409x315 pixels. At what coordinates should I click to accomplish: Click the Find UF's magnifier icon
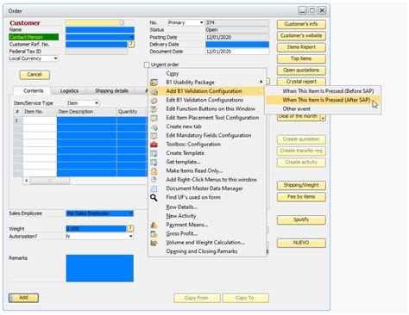154,198
